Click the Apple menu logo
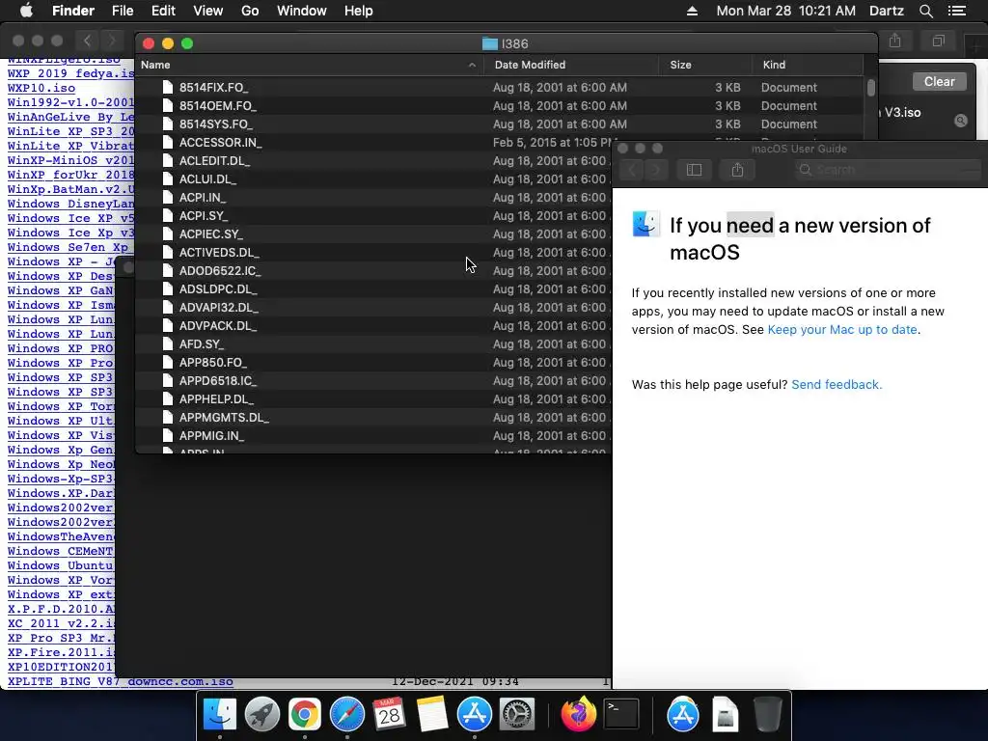The height and width of the screenshot is (741, 988). coord(26,11)
